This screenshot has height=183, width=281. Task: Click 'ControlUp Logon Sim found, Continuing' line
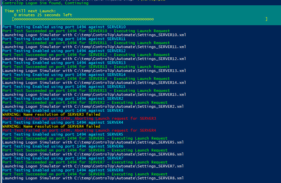(x=45, y=3)
